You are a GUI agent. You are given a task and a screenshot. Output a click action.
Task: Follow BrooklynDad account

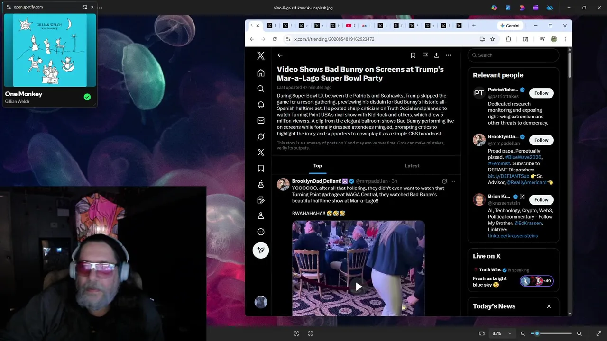pyautogui.click(x=541, y=140)
